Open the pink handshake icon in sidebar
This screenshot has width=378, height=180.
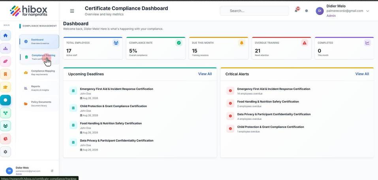[x=6, y=61]
